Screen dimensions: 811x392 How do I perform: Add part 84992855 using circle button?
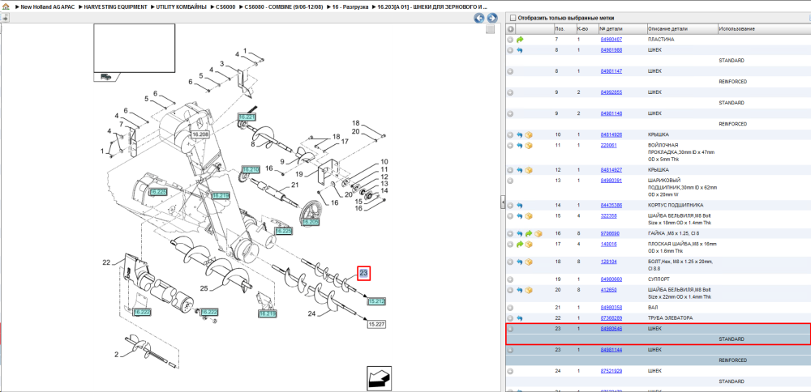(510, 92)
